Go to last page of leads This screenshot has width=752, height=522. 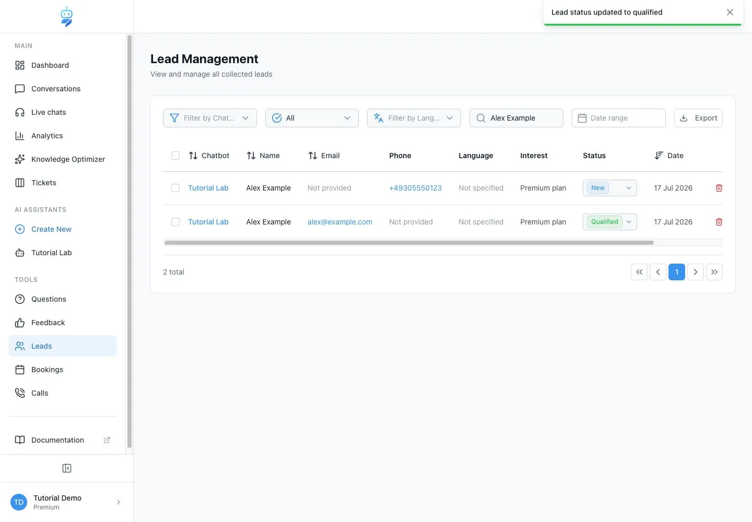714,272
